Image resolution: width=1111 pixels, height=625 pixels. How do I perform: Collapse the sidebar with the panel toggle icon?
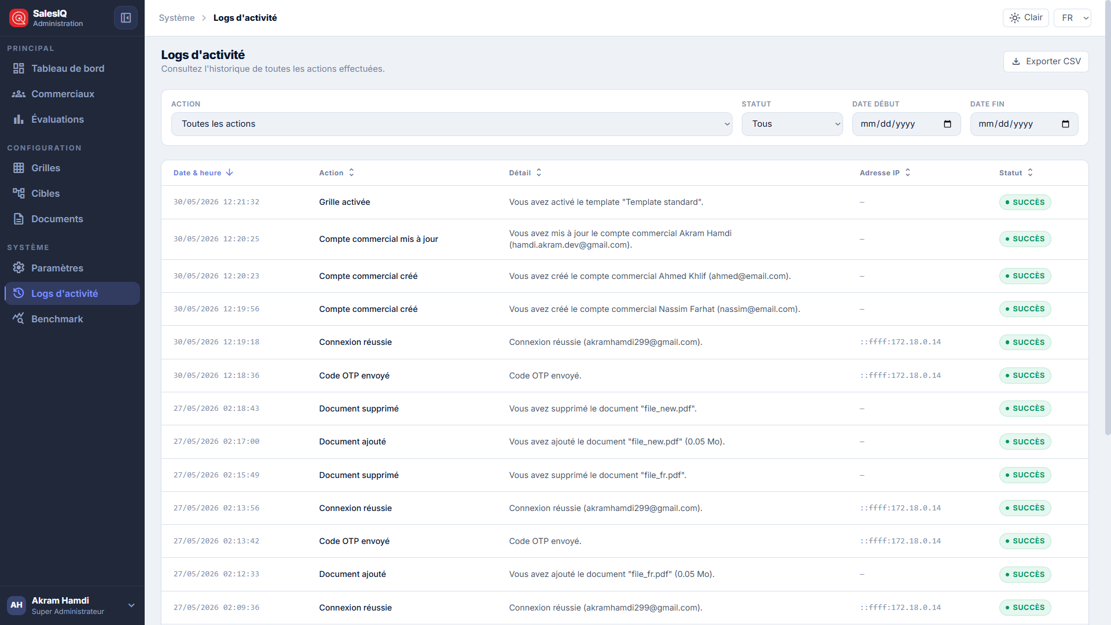pyautogui.click(x=126, y=18)
